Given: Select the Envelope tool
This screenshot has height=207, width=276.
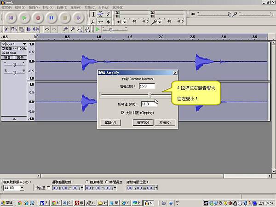Looking at the screenshot, I should click(100, 14).
